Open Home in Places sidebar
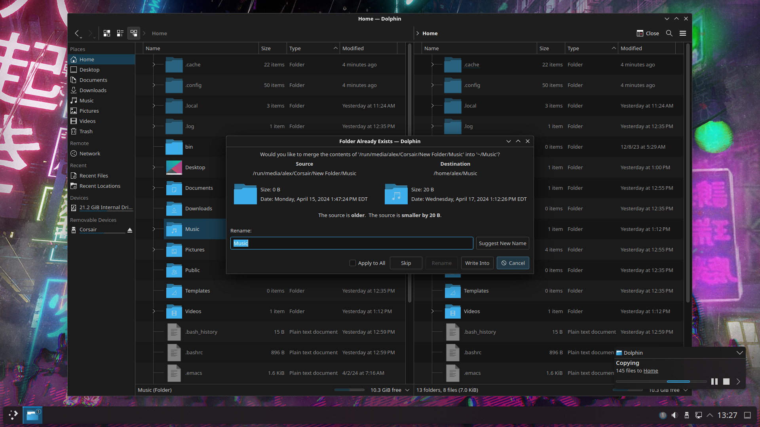The image size is (760, 427). click(102, 59)
